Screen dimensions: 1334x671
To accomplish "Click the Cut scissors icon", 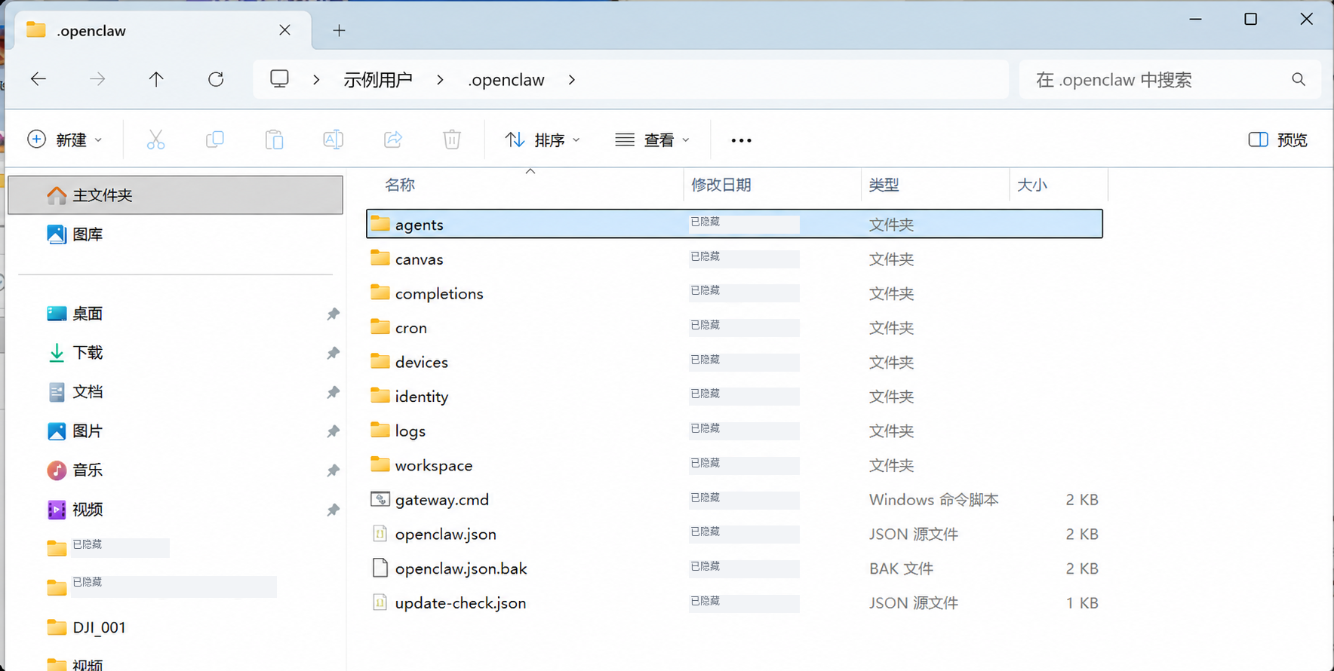I will click(155, 139).
